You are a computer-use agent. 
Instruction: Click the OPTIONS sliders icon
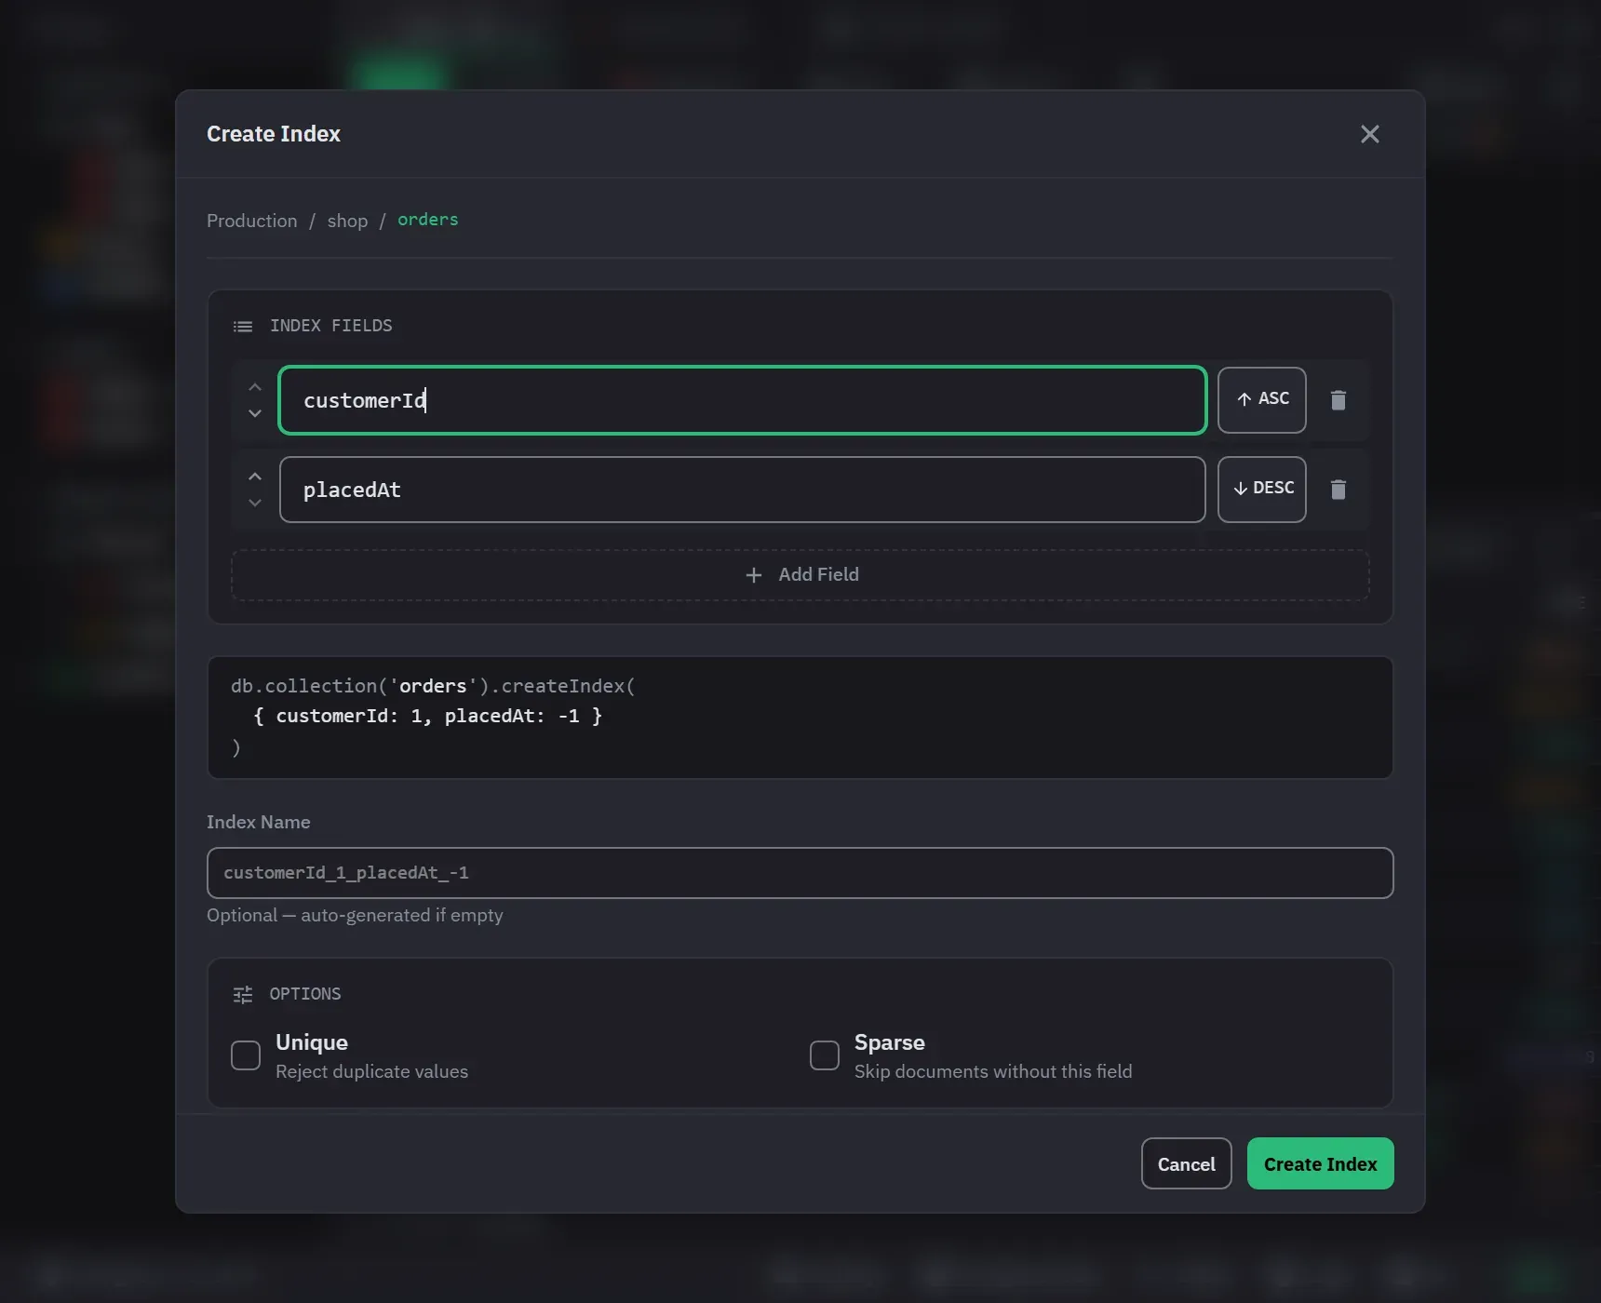(243, 995)
